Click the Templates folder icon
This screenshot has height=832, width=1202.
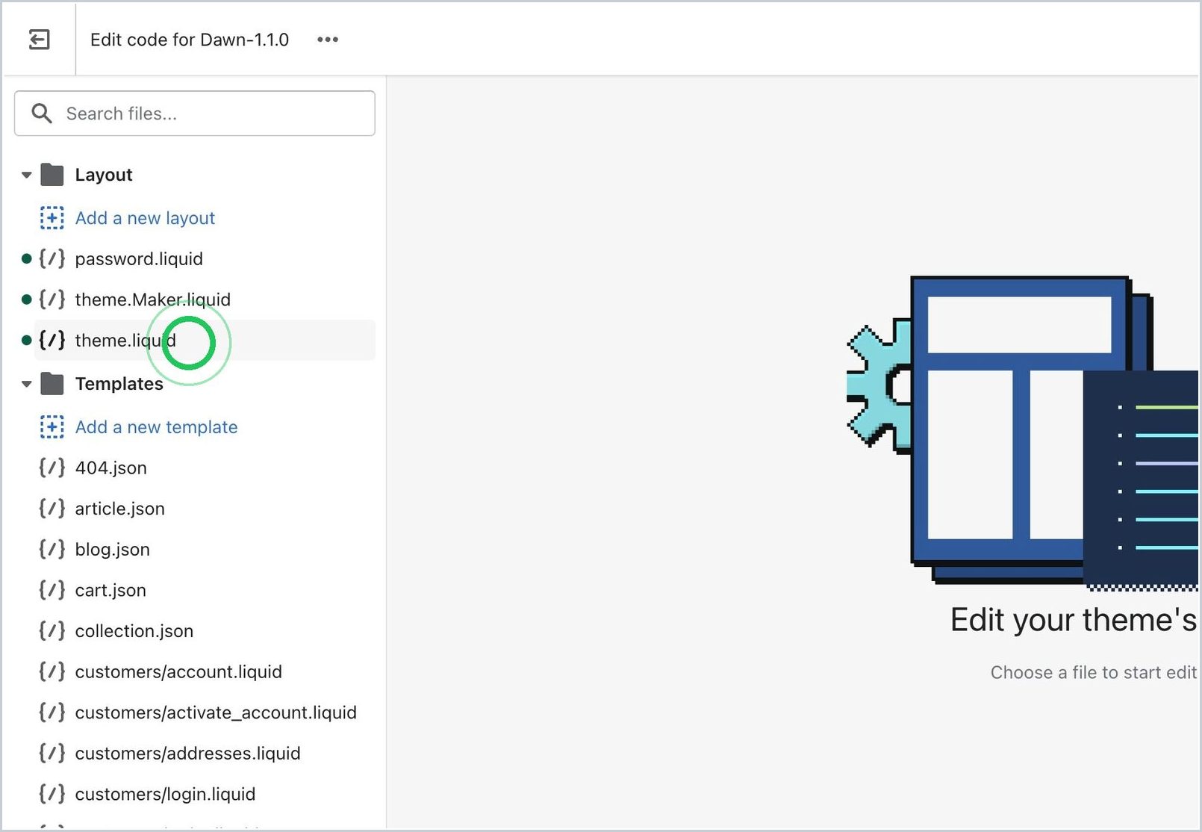(52, 384)
